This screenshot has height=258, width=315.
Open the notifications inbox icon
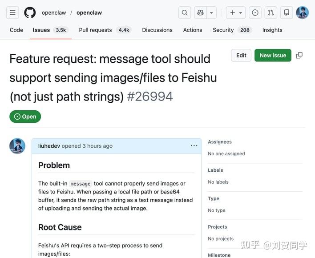point(287,12)
